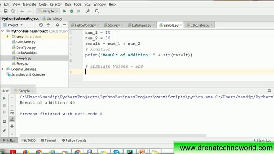Click restore layout icon in Run panel
This screenshot has height=154, width=274.
point(4,121)
